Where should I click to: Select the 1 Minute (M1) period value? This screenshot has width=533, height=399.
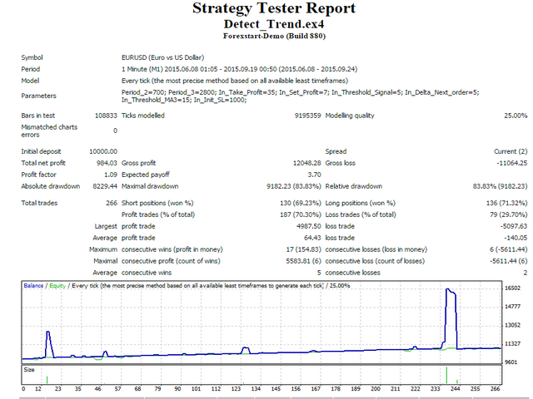(x=239, y=69)
